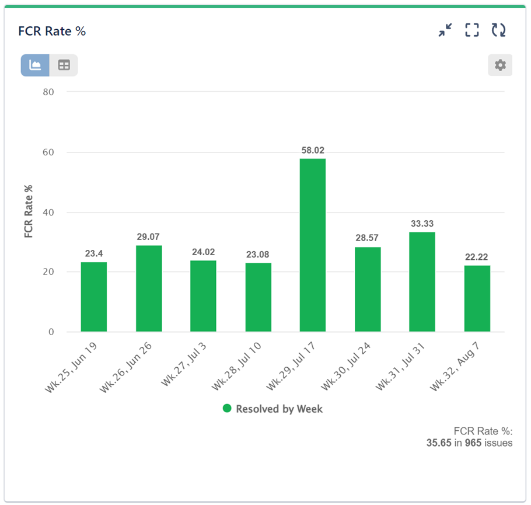Open the gadget in fullscreen view
Viewport: 531px width, 505px height.
pos(471,30)
